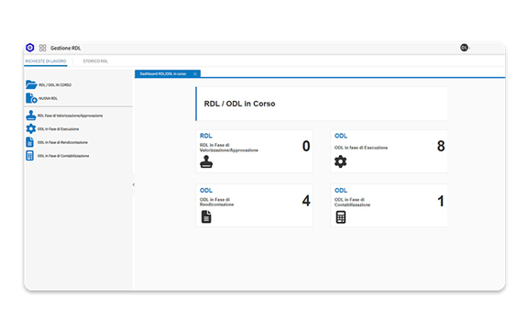The height and width of the screenshot is (332, 528).
Task: Click the count 8 in the Esecuzione card
Action: click(441, 147)
